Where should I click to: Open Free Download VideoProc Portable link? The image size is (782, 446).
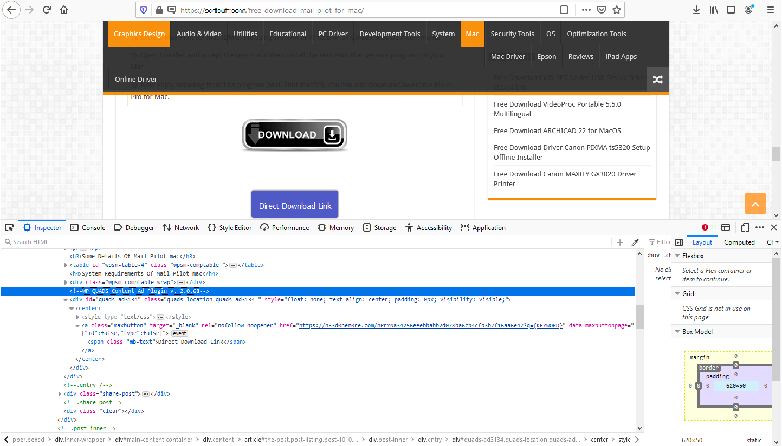point(557,109)
